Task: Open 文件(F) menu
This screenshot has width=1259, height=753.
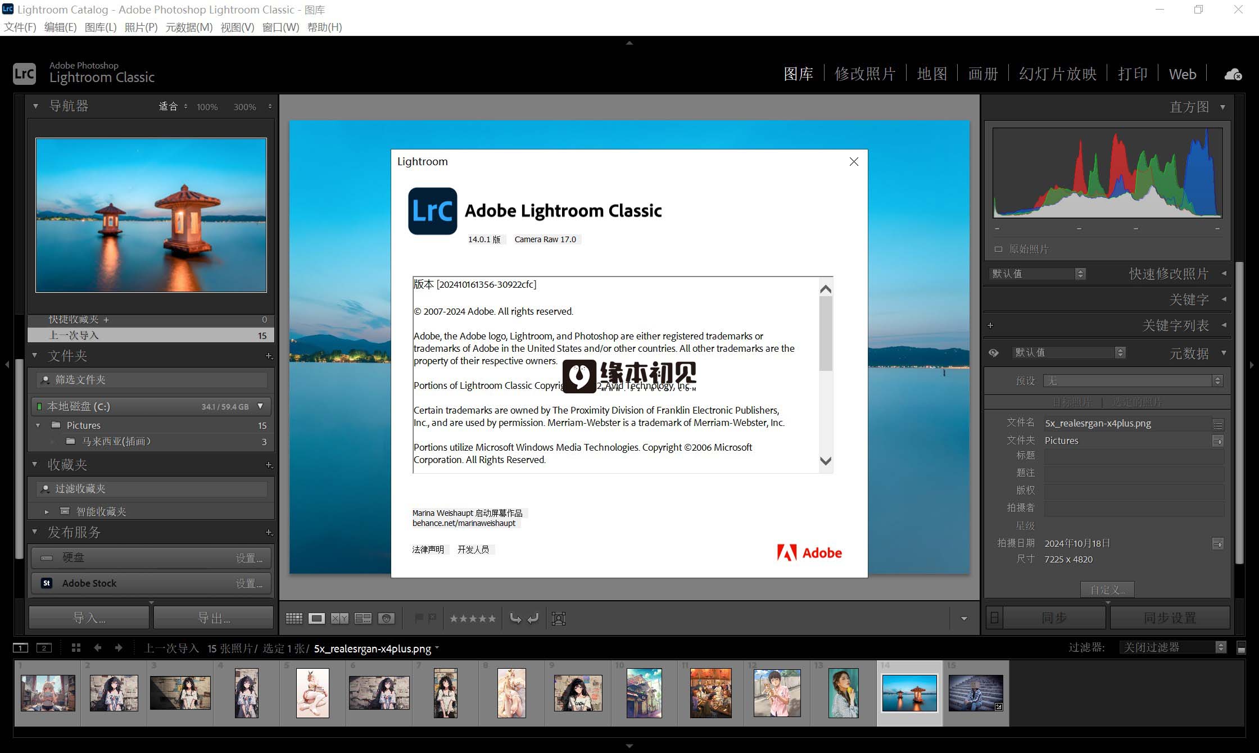Action: [x=20, y=27]
